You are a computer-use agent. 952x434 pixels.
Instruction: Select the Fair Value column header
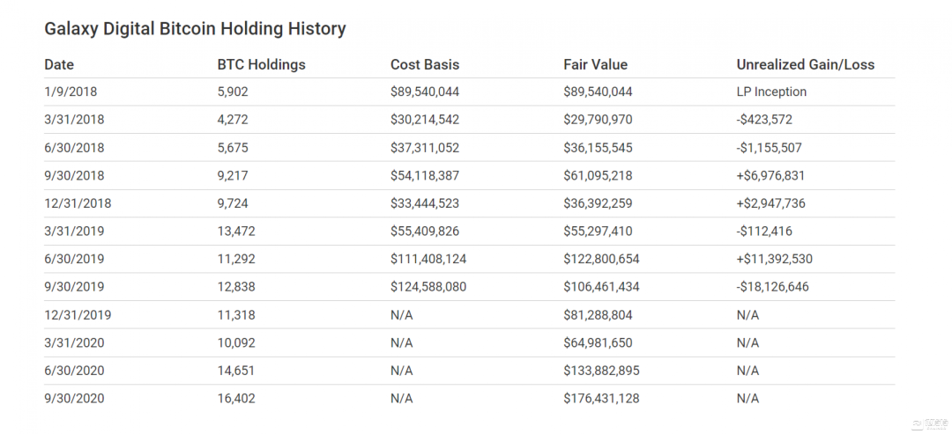595,64
